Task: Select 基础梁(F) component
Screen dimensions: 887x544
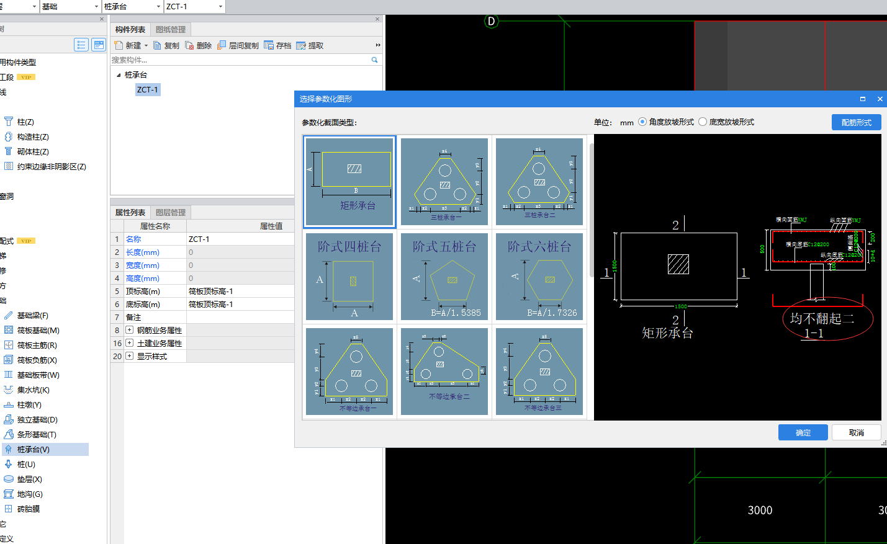Action: (32, 316)
